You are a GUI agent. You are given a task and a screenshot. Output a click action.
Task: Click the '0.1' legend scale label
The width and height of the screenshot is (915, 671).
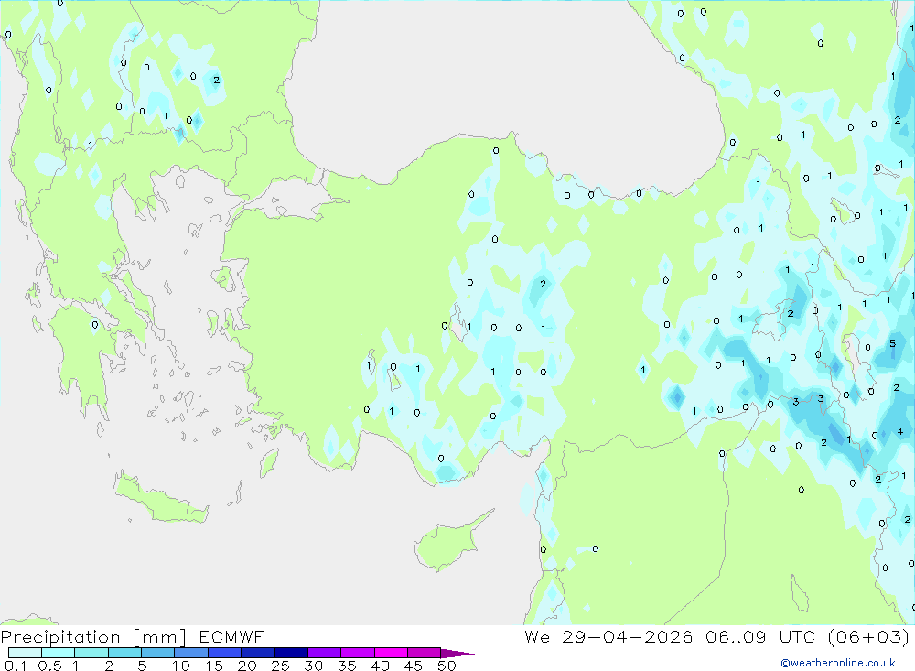pos(16,666)
